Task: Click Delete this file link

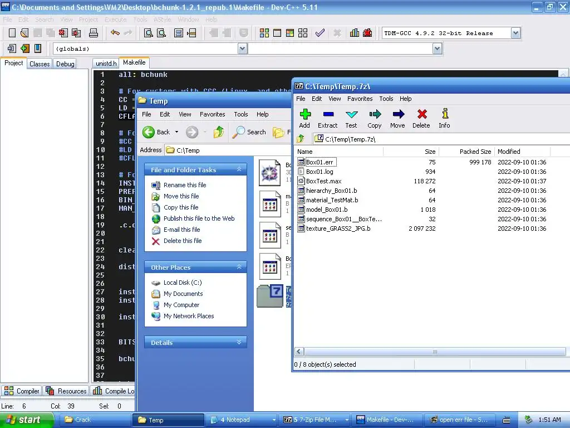Action: pyautogui.click(x=183, y=241)
